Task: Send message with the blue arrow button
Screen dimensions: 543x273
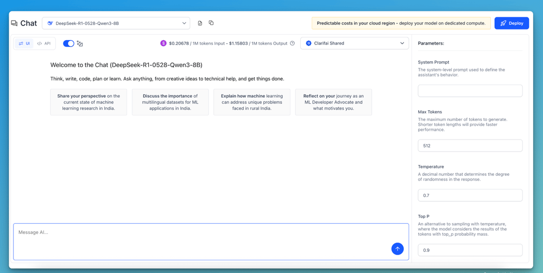Action: point(397,249)
